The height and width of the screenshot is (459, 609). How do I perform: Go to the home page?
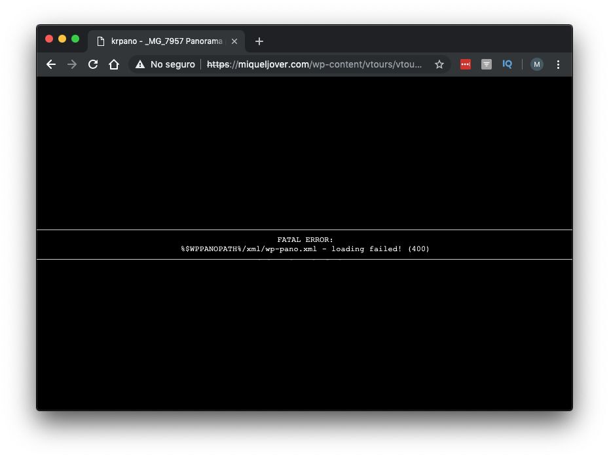tap(114, 64)
